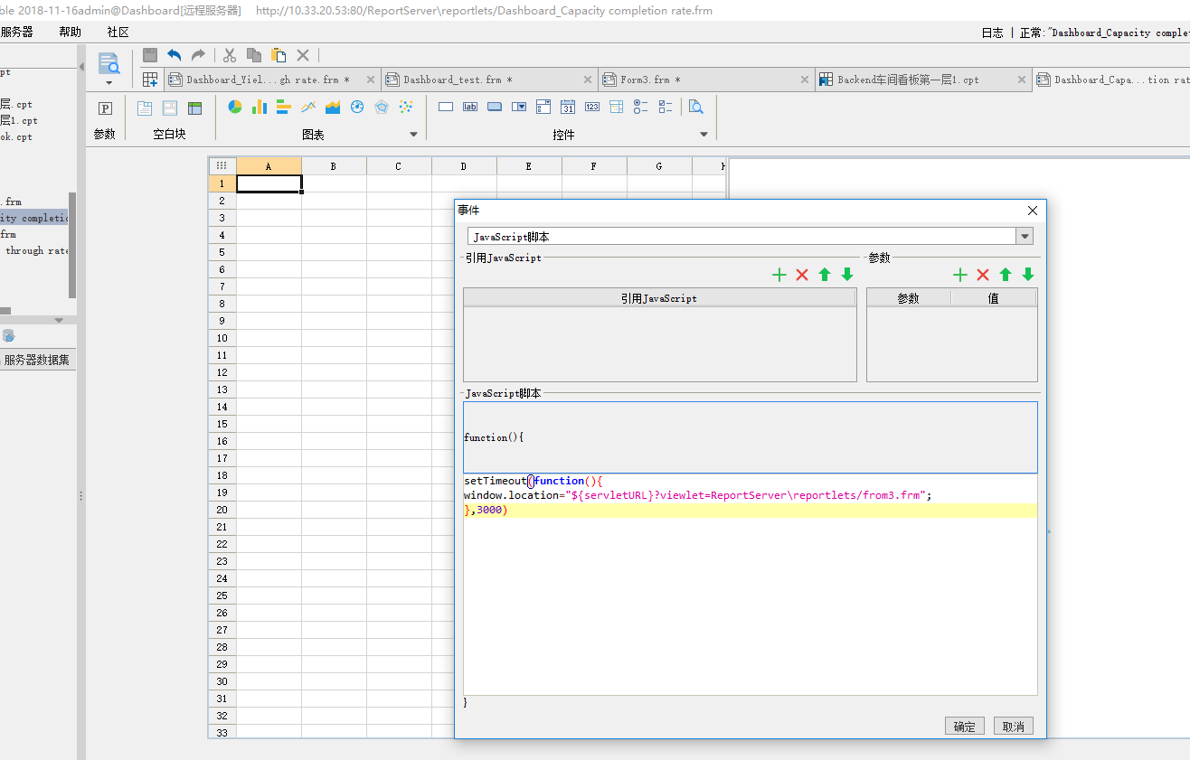Select the third blank block tab-layout icon
Viewport: 1190px width, 760px height.
coord(194,108)
